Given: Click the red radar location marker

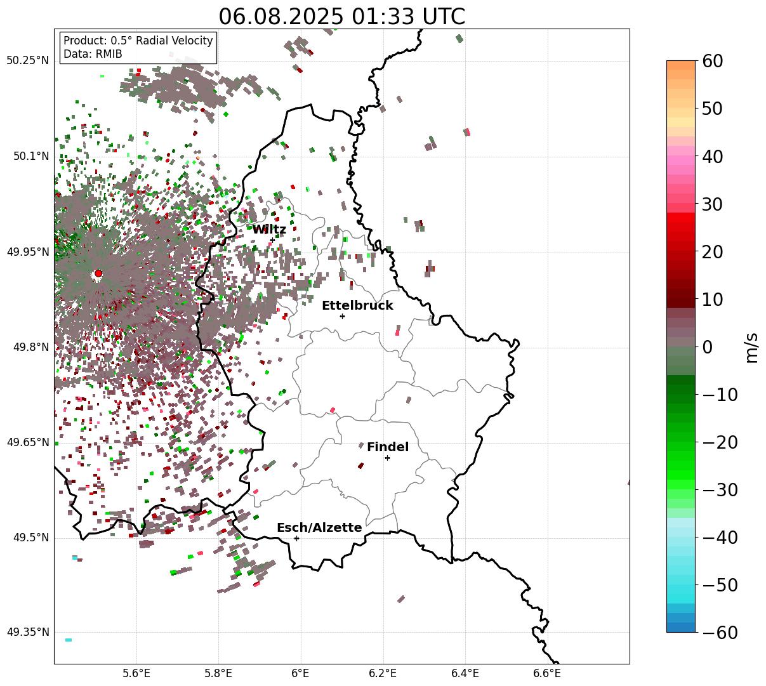Looking at the screenshot, I should (98, 274).
